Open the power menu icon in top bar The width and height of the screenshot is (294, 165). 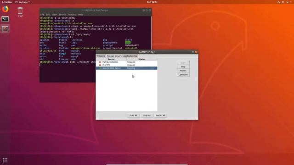coord(288,2)
